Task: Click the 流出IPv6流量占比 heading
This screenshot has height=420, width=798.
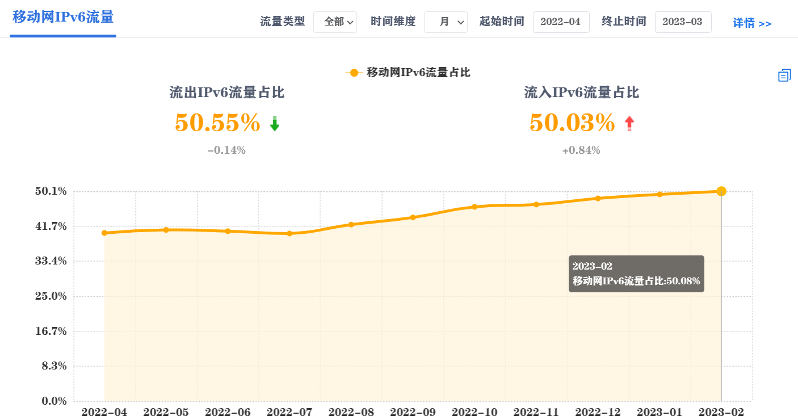Action: 227,93
